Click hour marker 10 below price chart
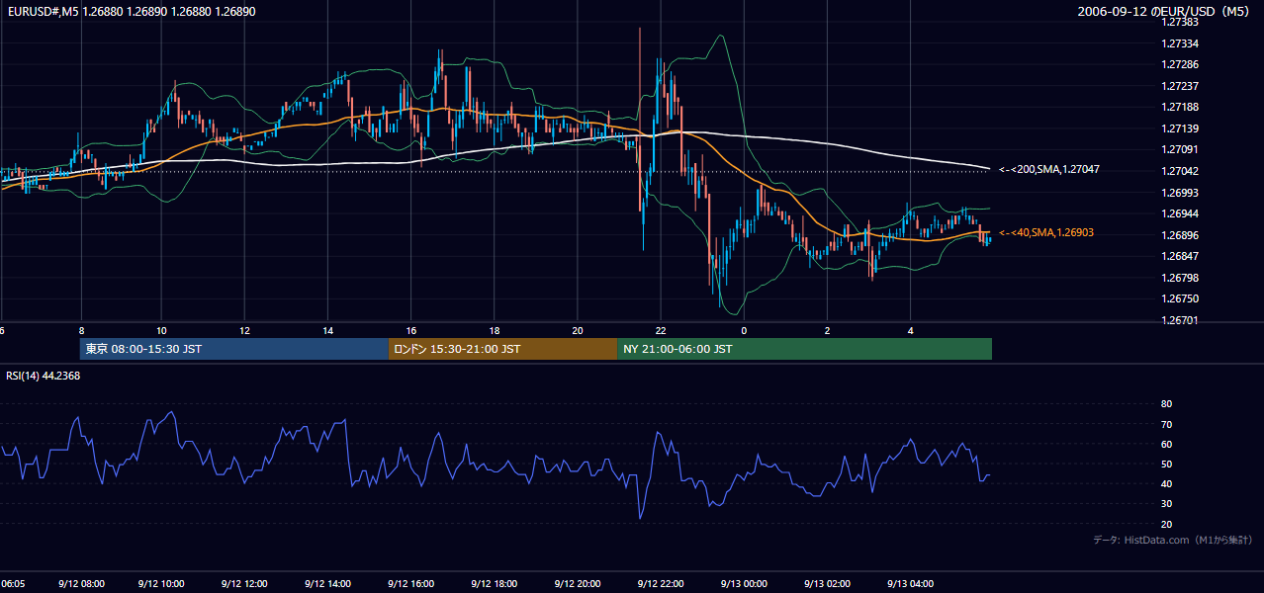The width and height of the screenshot is (1264, 593). click(161, 331)
